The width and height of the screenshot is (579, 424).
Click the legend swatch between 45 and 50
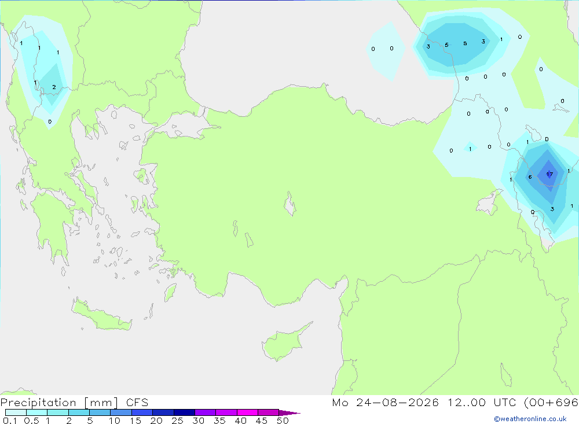268,412
